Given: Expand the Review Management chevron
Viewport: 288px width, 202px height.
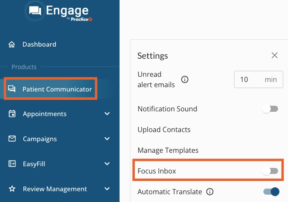Looking at the screenshot, I should pos(107,189).
